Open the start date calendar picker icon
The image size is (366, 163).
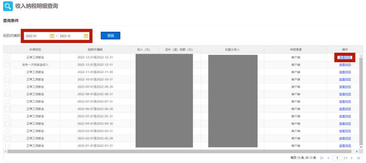click(x=52, y=36)
